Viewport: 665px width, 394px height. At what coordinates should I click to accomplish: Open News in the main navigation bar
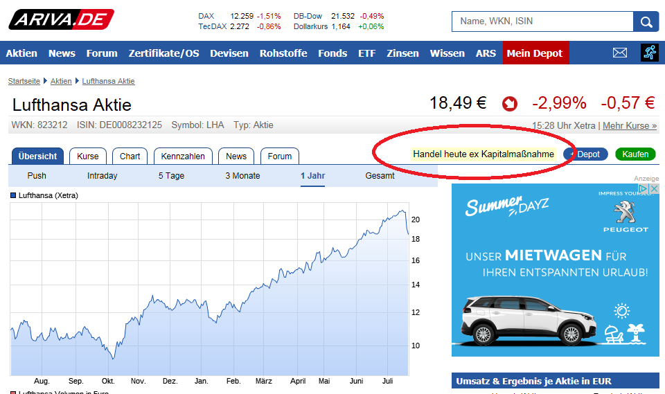pos(62,53)
